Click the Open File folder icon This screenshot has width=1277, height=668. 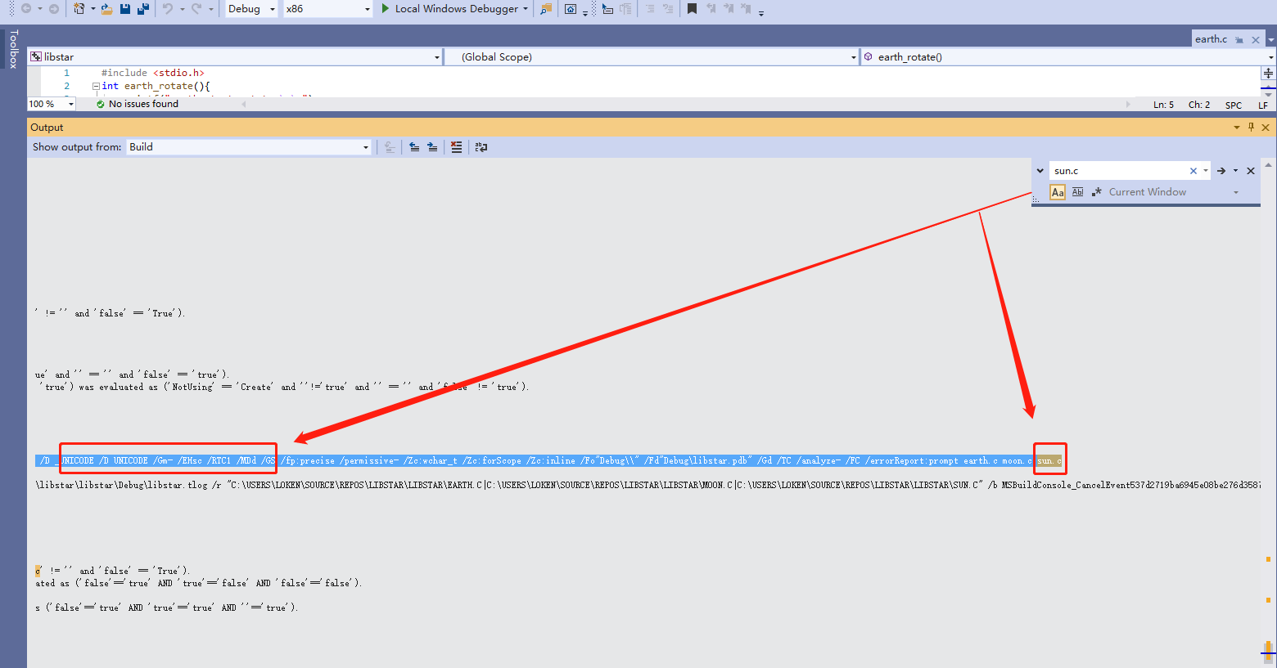[106, 9]
